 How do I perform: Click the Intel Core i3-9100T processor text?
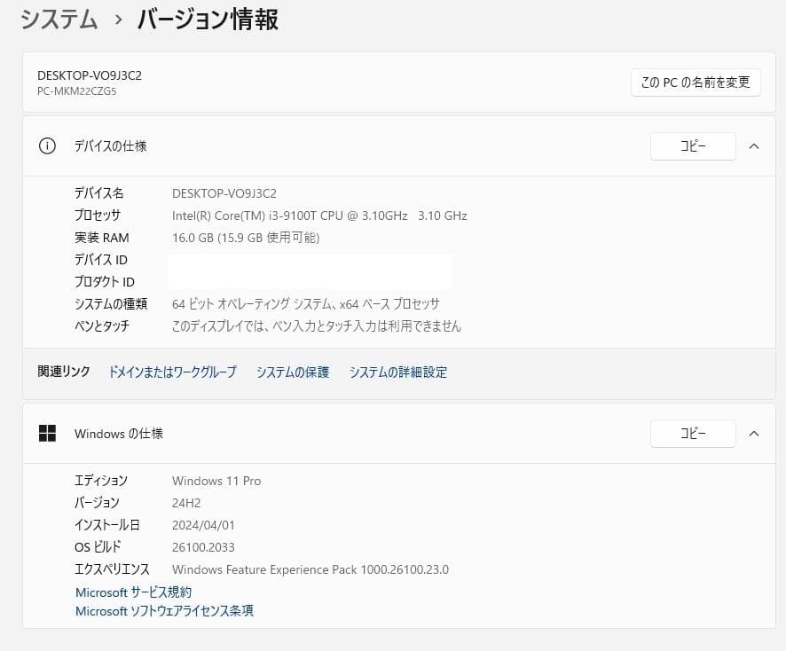(x=319, y=215)
